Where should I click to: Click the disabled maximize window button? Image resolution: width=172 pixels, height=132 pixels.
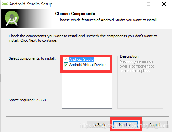tap(148, 4)
